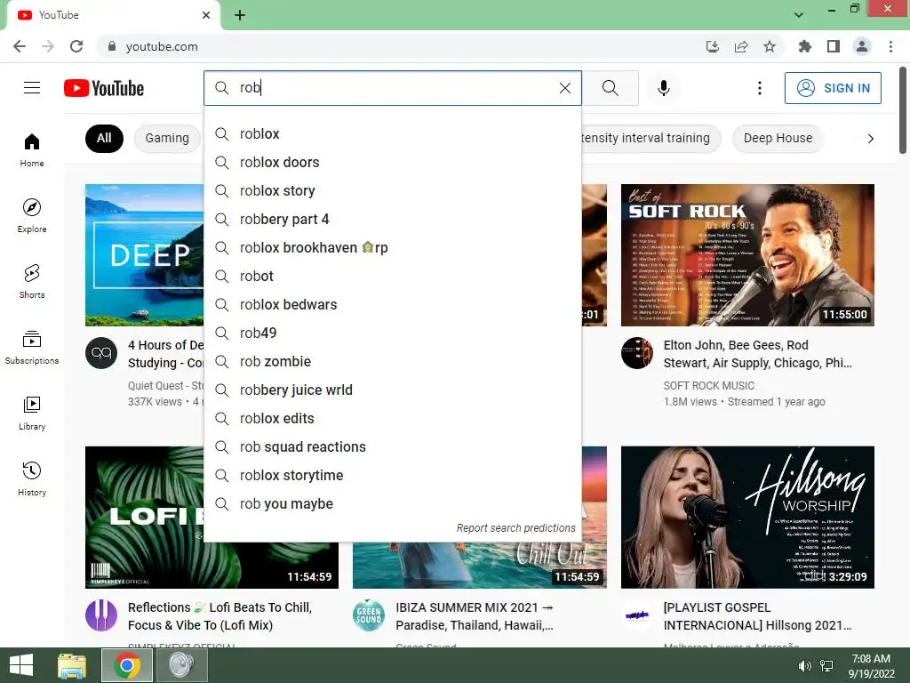910x683 pixels.
Task: Open the volume tray icon
Action: coord(804,665)
